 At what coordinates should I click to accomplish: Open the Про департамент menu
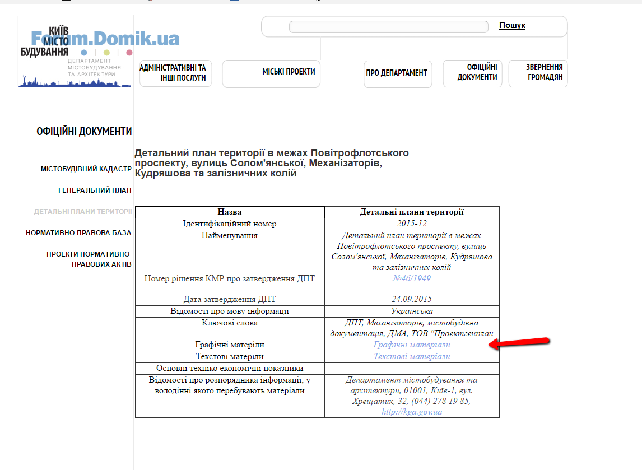tap(398, 73)
